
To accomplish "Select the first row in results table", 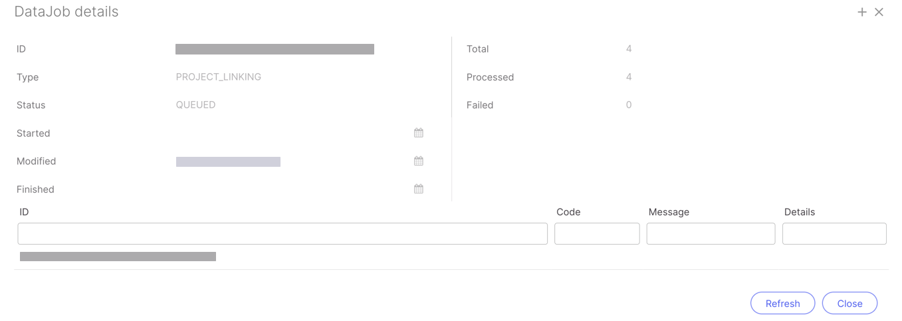I will [x=118, y=257].
